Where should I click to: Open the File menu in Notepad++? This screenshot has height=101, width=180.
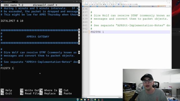pos(83,3)
